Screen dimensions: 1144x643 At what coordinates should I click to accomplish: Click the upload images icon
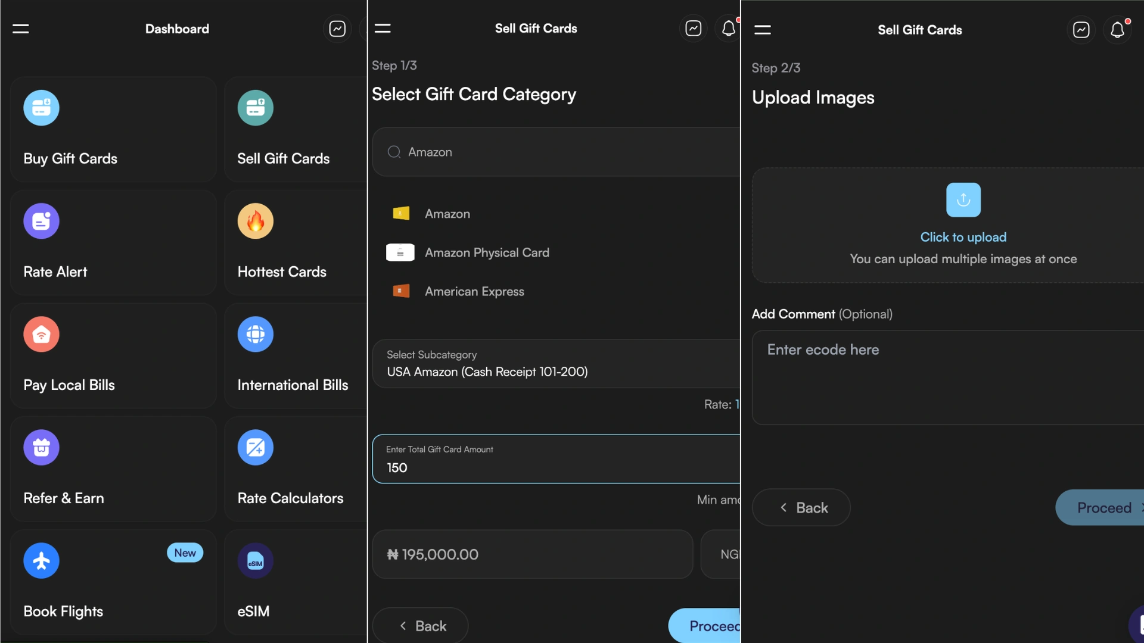[963, 199]
